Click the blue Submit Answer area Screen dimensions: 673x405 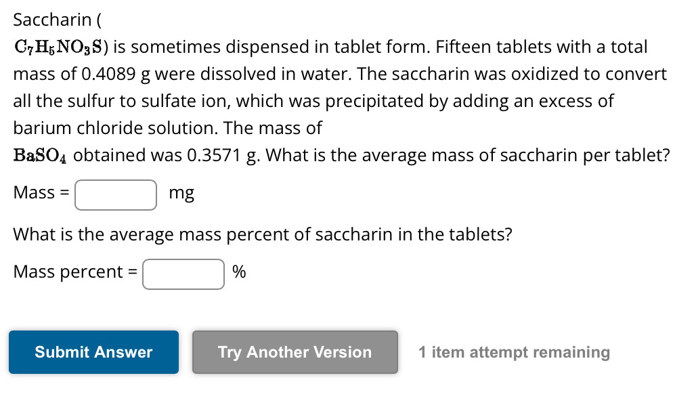(x=93, y=352)
